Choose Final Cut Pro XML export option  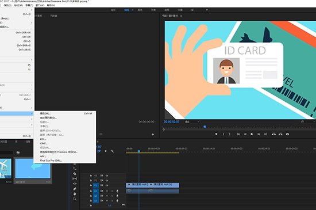pos(51,161)
